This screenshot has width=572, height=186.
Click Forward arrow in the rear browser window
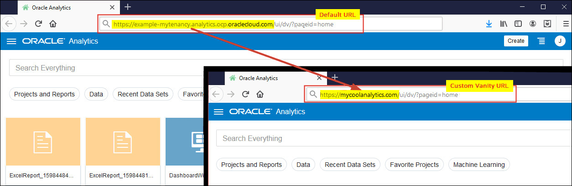pyautogui.click(x=24, y=24)
